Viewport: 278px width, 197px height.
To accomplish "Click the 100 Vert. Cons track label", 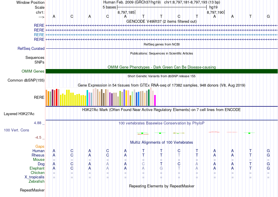I will (16, 130).
